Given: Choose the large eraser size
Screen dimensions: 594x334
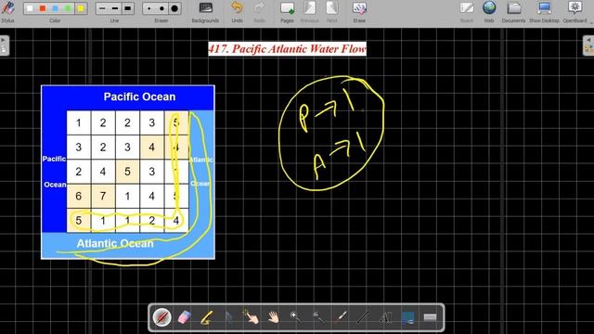Looking at the screenshot, I should (x=174, y=8).
